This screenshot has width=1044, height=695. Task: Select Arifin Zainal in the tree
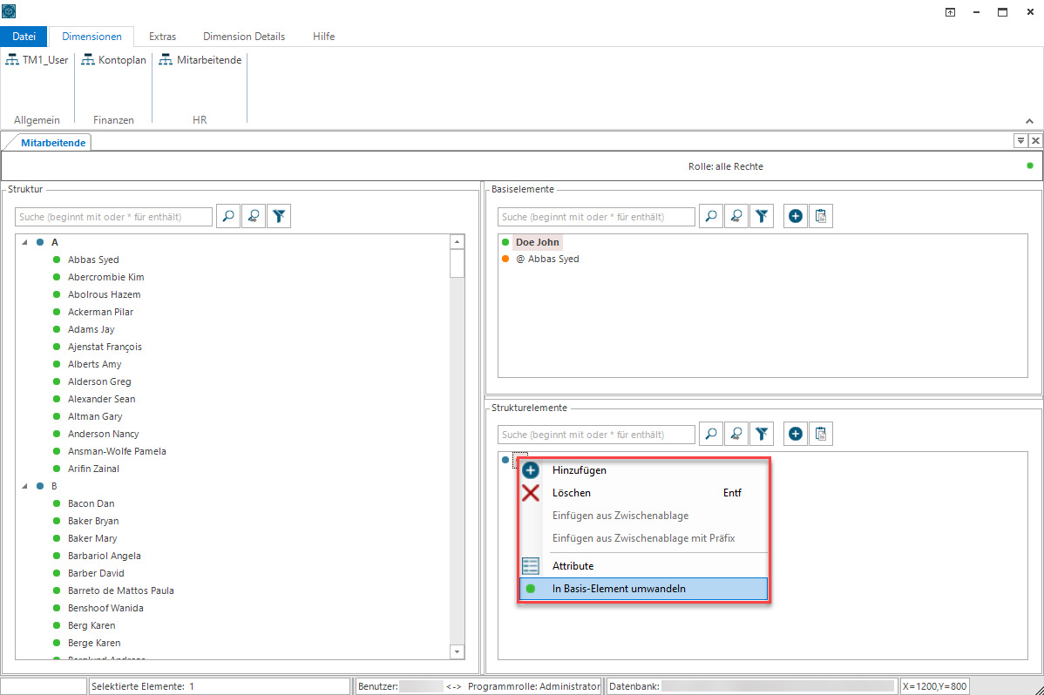93,469
